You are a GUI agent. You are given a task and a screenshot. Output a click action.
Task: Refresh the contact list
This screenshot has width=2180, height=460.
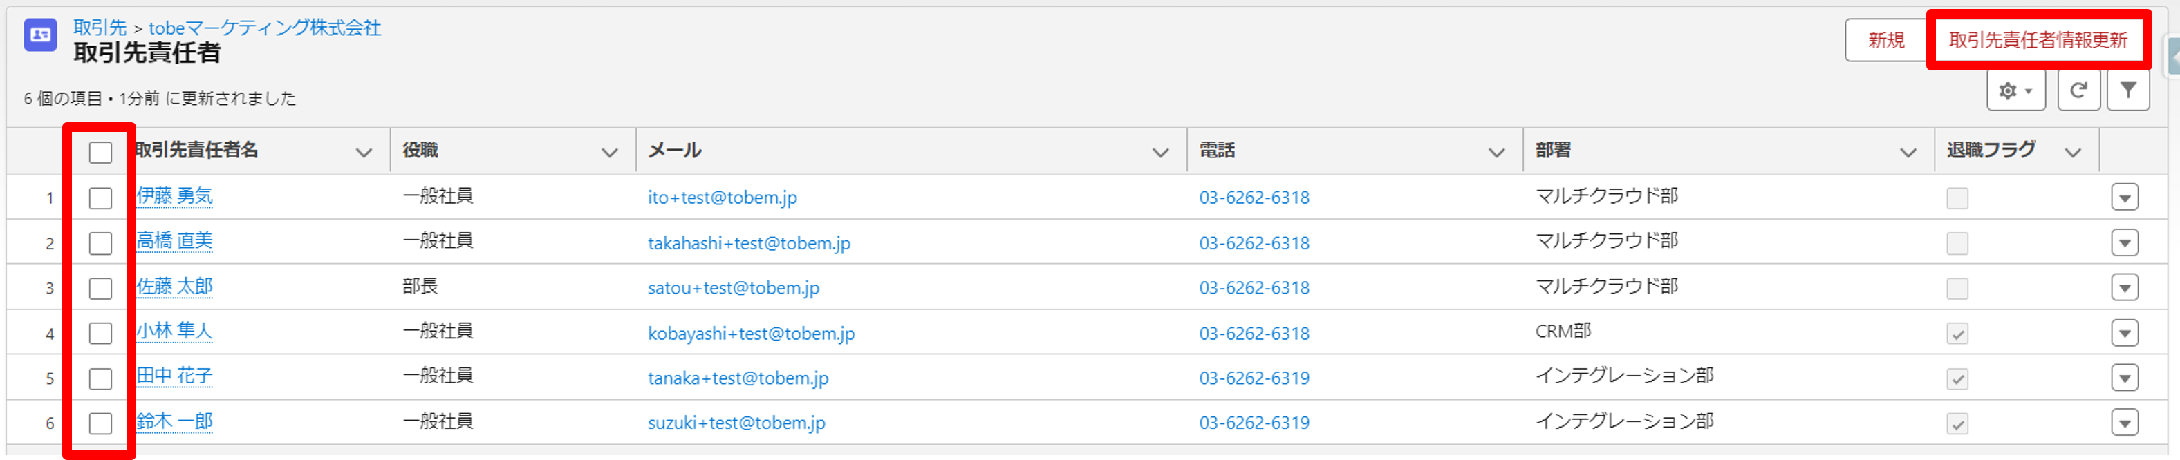[x=2078, y=90]
